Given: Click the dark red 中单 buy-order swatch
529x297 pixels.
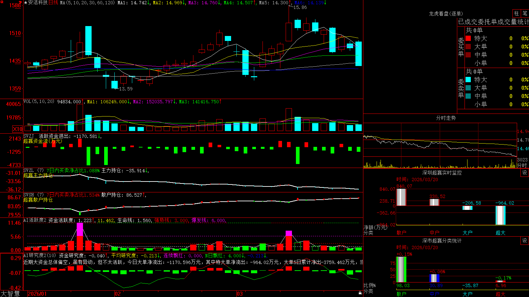Looking at the screenshot, I should coord(468,55).
